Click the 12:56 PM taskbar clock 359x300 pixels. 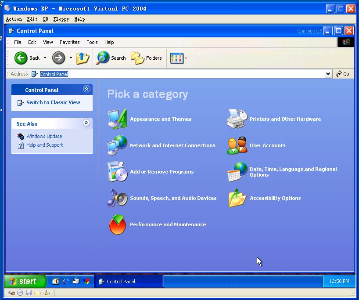click(339, 281)
